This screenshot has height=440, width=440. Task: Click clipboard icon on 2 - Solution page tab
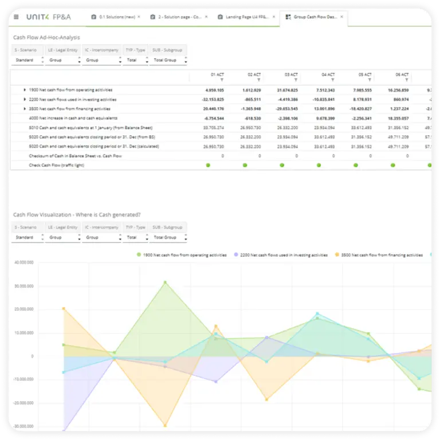click(152, 17)
